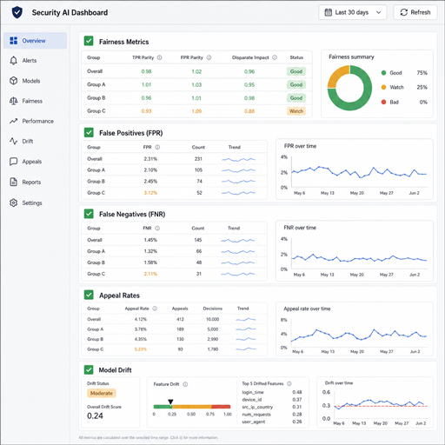Image resolution: width=445 pixels, height=445 pixels.
Task: Click the red Bad legend dot
Action: (x=383, y=102)
